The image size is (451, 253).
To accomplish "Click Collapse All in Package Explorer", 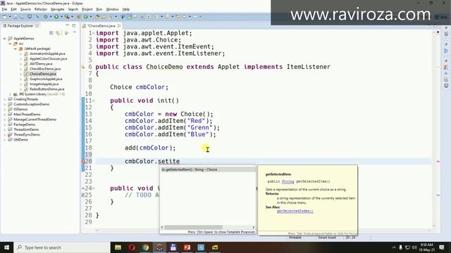I will pos(51,33).
